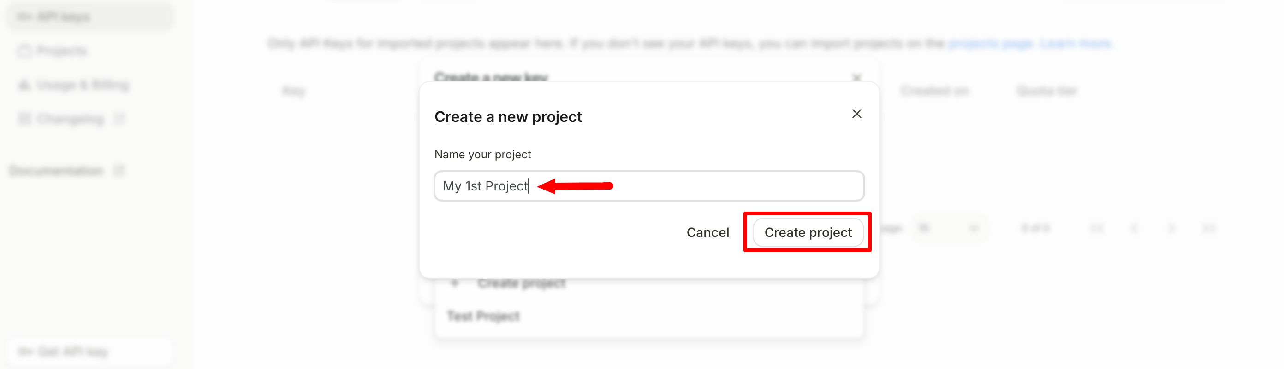Viewport: 1284px width, 369px height.
Task: Go to the next page of results
Action: pyautogui.click(x=1171, y=228)
